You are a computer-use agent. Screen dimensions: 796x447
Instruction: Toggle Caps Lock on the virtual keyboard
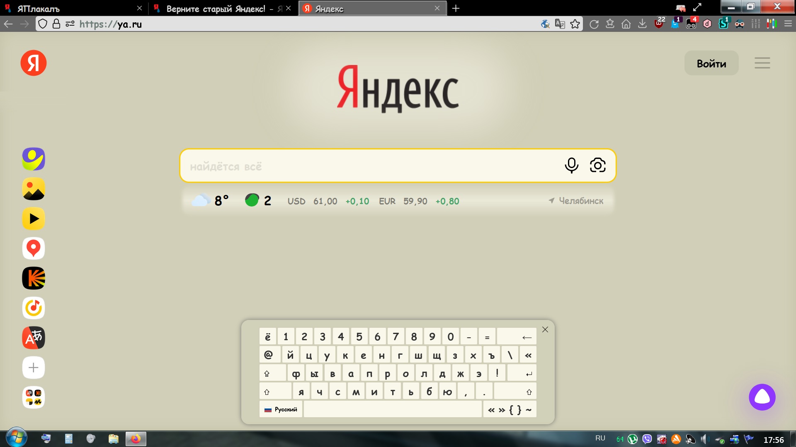click(272, 373)
